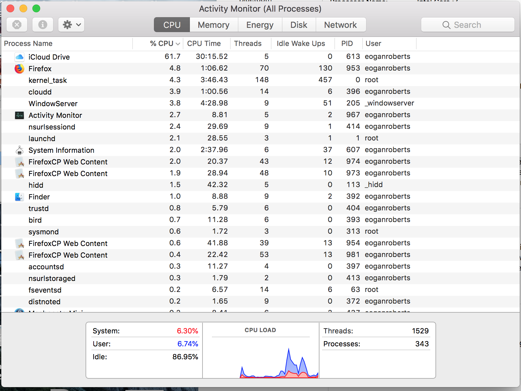
Task: Switch to the Memory tab
Action: [214, 25]
